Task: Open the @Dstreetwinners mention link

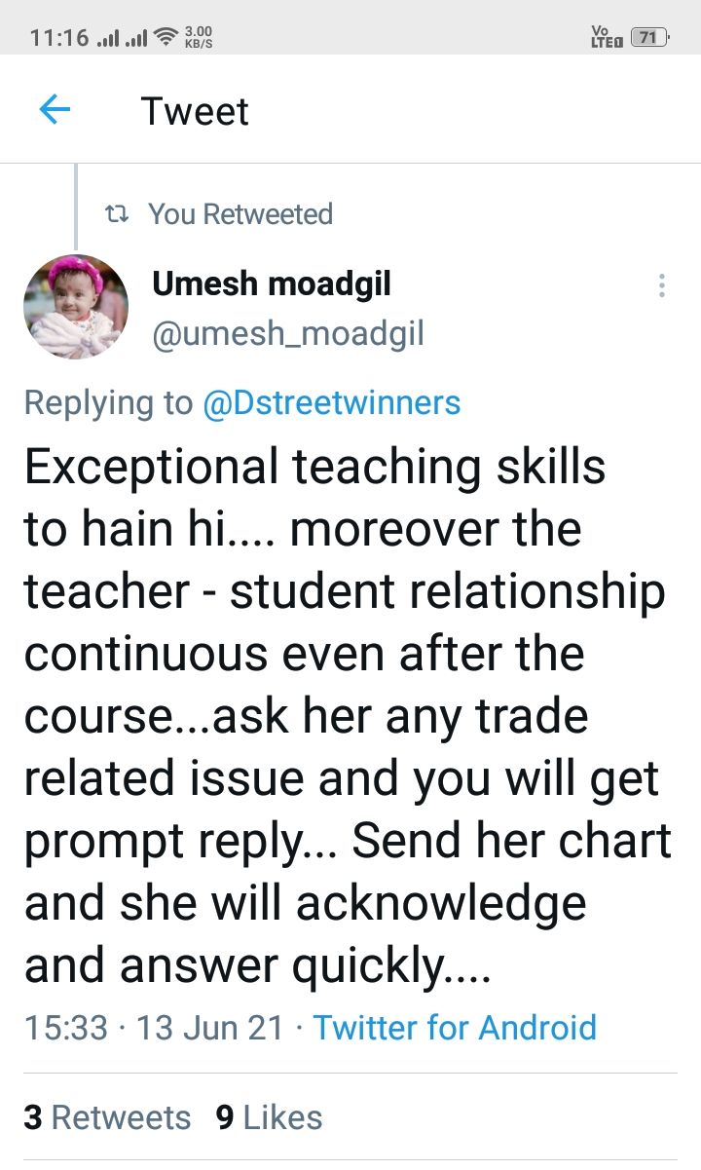Action: click(x=331, y=402)
